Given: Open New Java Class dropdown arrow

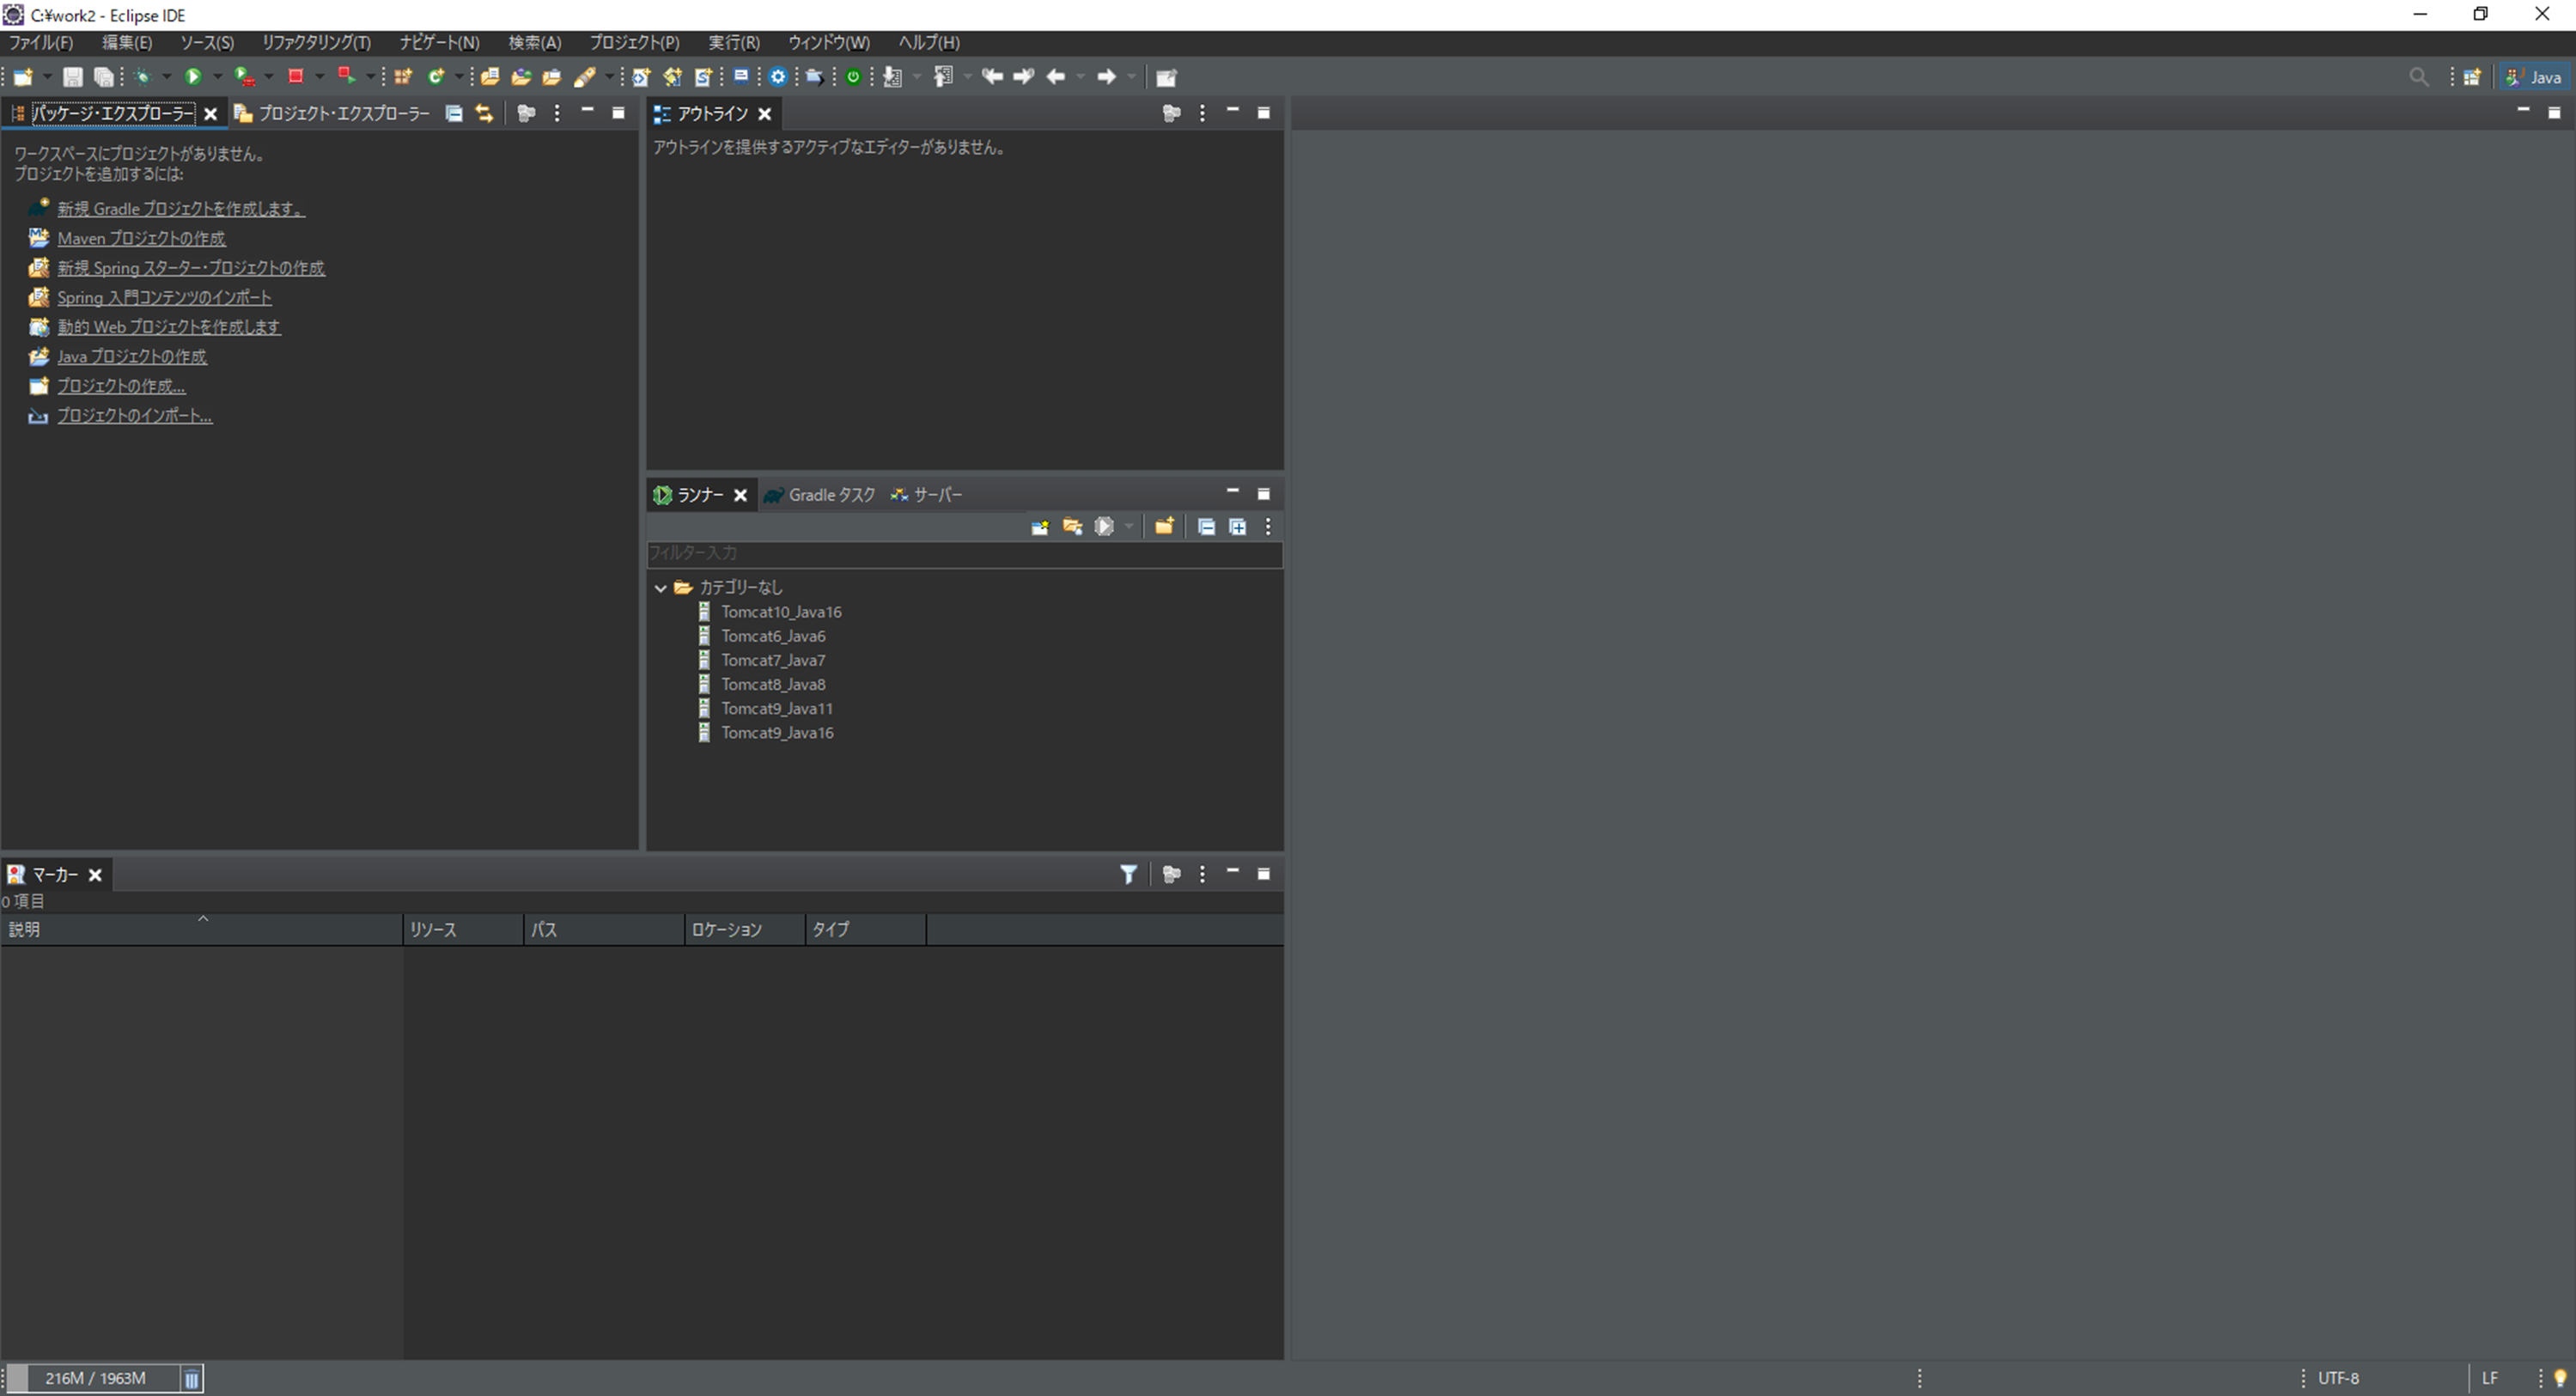Looking at the screenshot, I should click(459, 77).
